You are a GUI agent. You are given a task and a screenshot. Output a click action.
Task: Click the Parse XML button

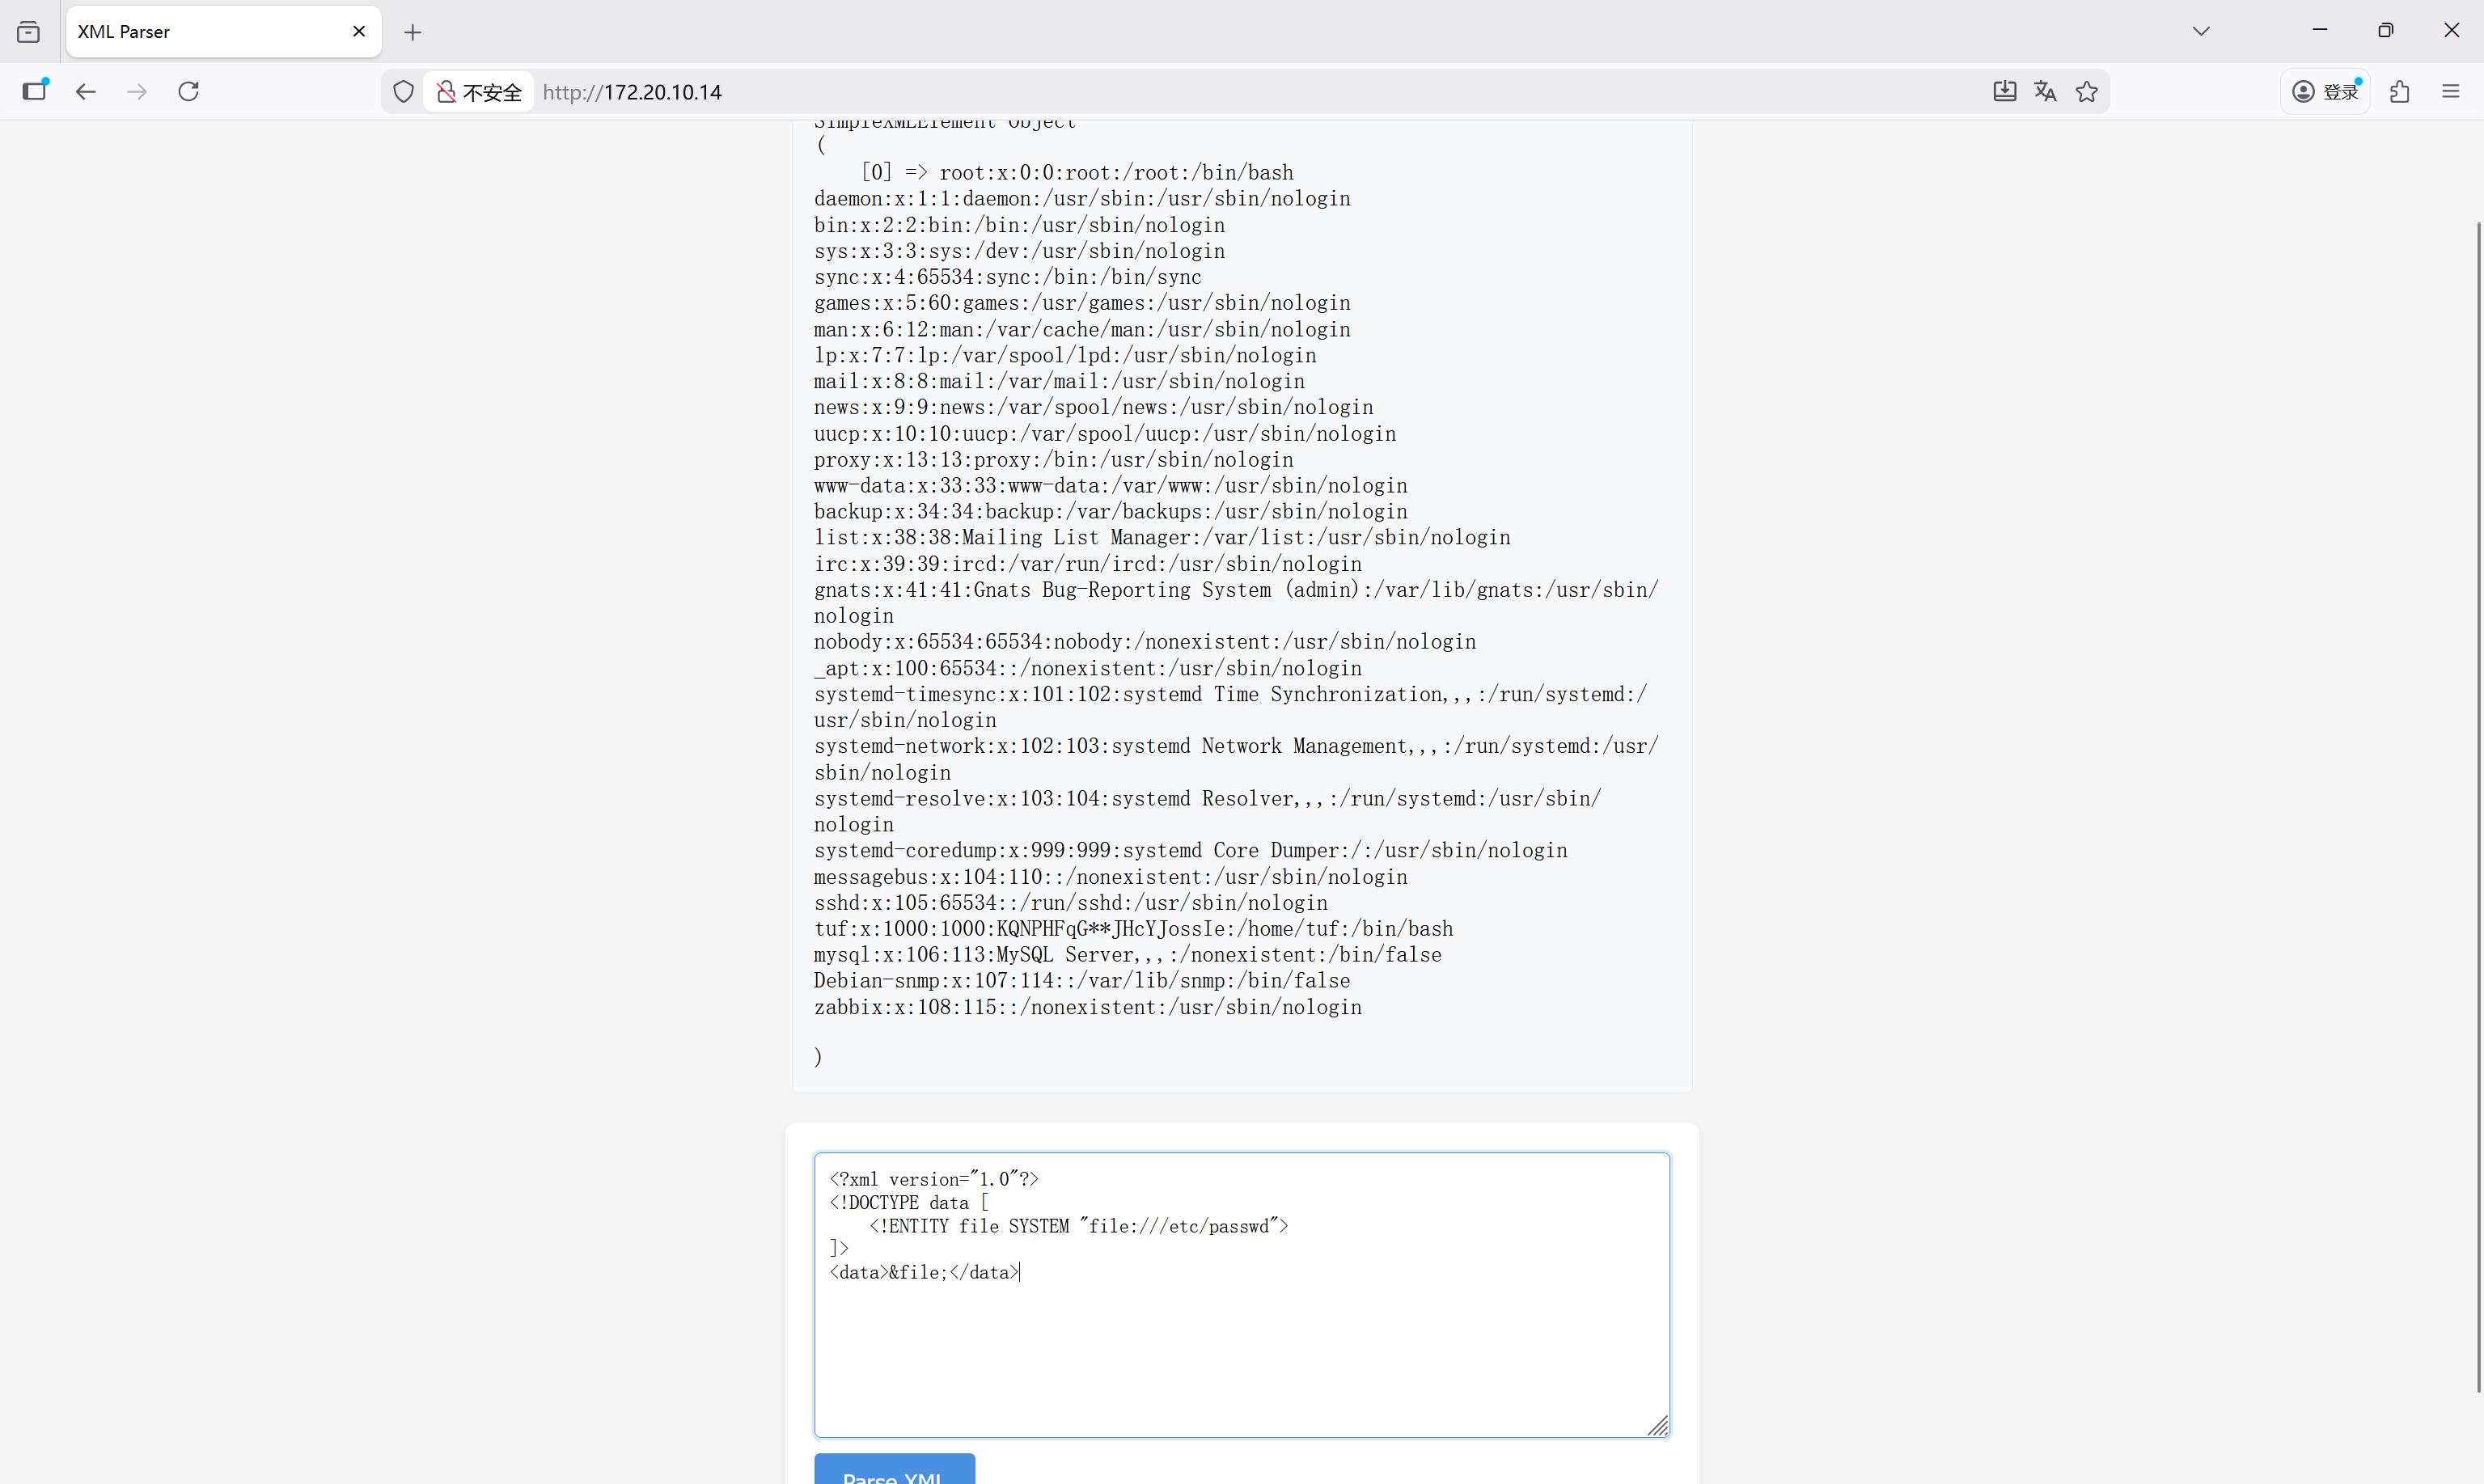(894, 1472)
